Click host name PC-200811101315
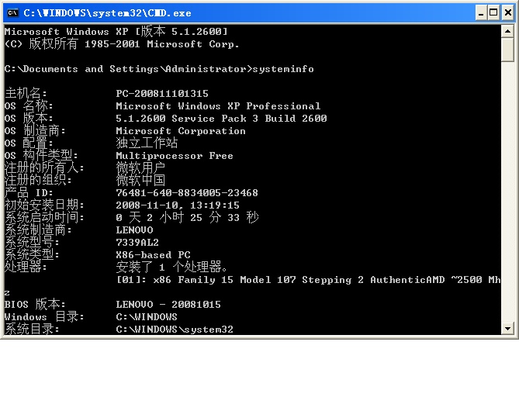This screenshot has width=519, height=397. click(x=161, y=94)
